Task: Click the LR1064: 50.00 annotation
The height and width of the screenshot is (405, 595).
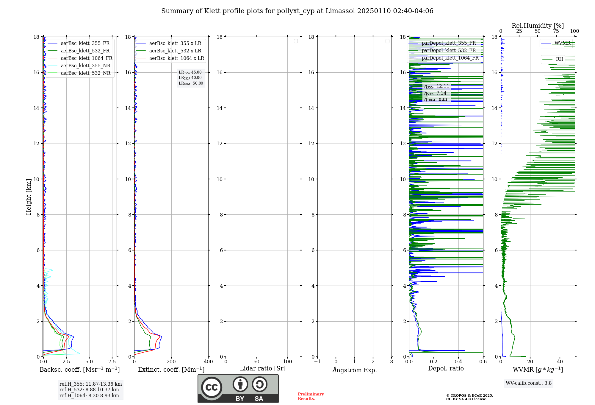Action: click(191, 83)
